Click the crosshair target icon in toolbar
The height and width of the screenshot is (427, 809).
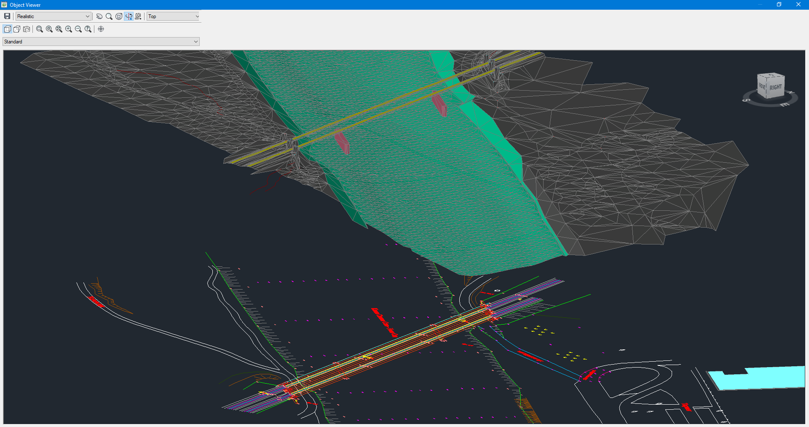(101, 29)
